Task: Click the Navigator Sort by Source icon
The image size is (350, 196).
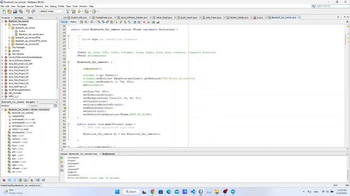Action: click(43, 180)
